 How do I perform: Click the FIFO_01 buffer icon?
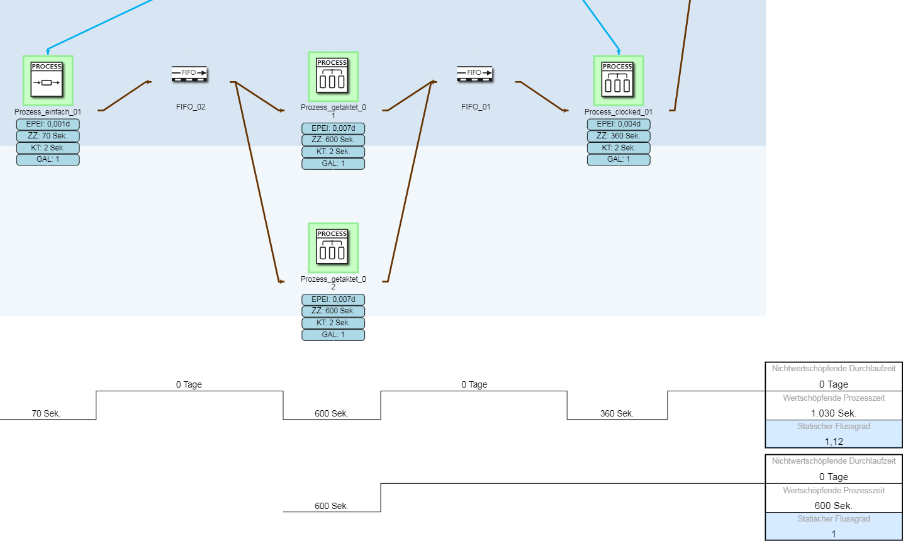pos(475,74)
